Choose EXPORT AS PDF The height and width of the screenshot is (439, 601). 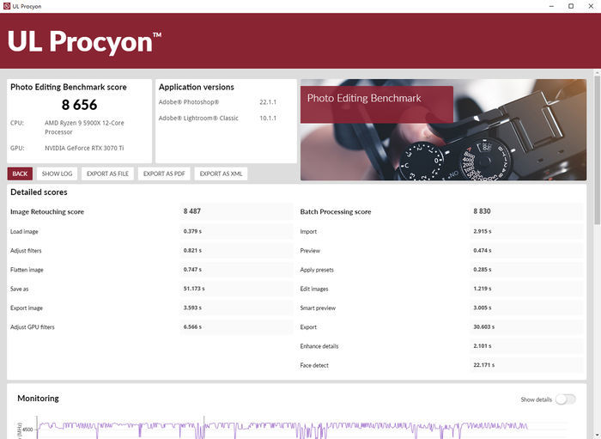tap(164, 174)
